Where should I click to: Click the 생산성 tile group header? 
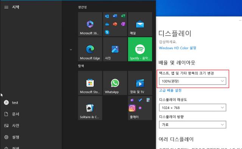[x=82, y=7]
